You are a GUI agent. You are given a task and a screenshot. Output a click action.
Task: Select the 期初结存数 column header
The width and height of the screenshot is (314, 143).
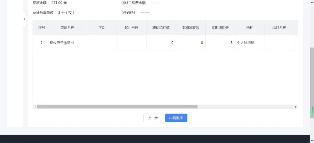tap(161, 28)
